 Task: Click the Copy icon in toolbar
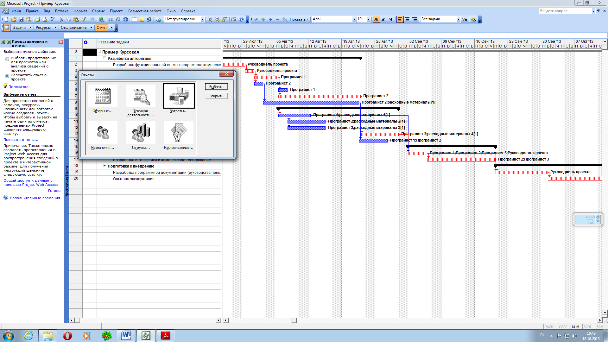pyautogui.click(x=69, y=19)
